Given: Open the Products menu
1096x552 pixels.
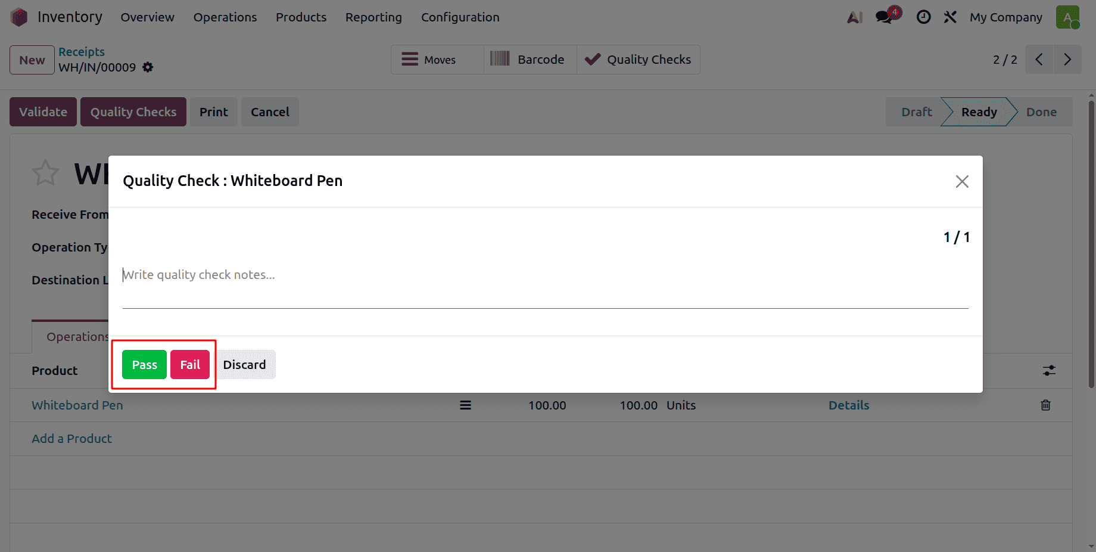Looking at the screenshot, I should tap(301, 17).
